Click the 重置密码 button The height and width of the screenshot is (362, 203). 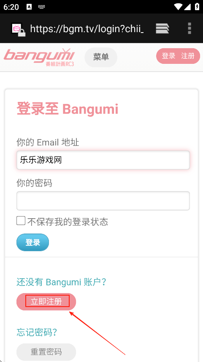coord(46,352)
